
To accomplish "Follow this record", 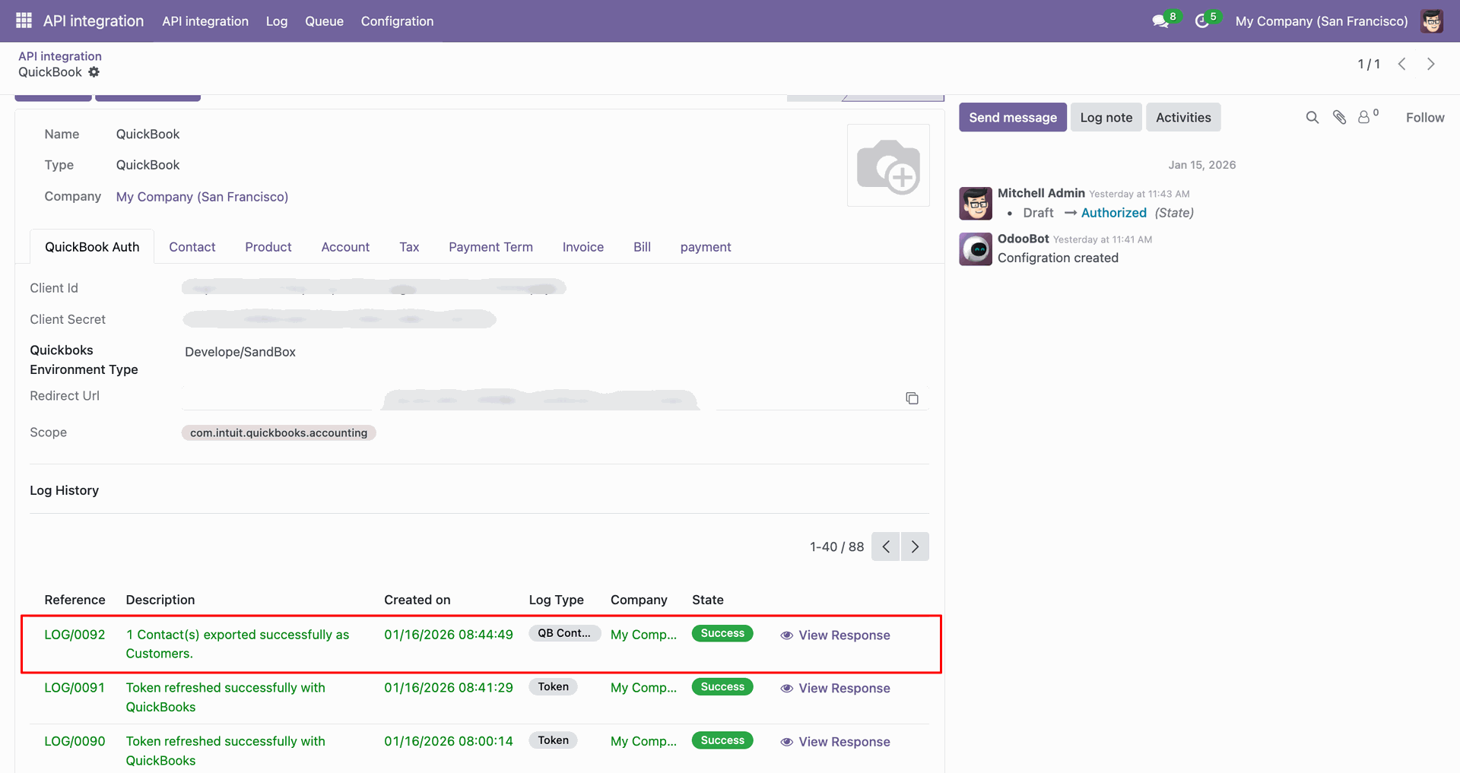I will [x=1425, y=117].
